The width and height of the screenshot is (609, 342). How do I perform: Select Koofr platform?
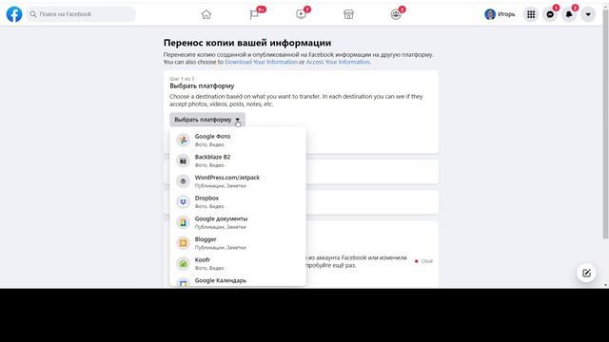tap(238, 263)
